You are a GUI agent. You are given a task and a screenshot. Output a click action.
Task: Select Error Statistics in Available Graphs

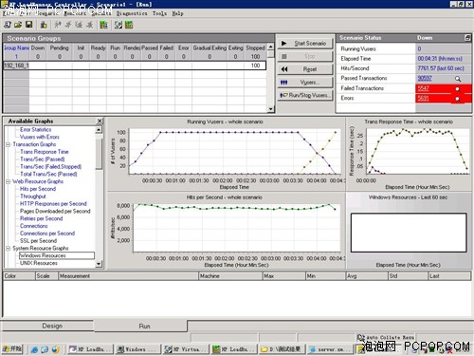[x=35, y=129]
